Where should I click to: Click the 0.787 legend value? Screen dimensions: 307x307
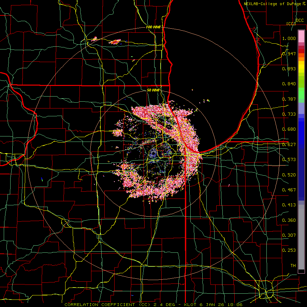(x=289, y=99)
